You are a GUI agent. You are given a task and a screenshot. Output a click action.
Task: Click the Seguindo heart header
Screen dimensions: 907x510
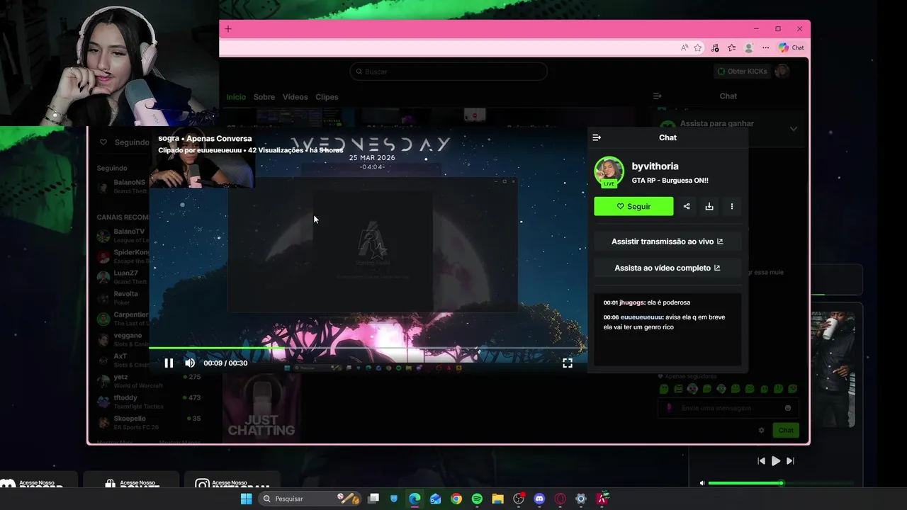pos(125,142)
